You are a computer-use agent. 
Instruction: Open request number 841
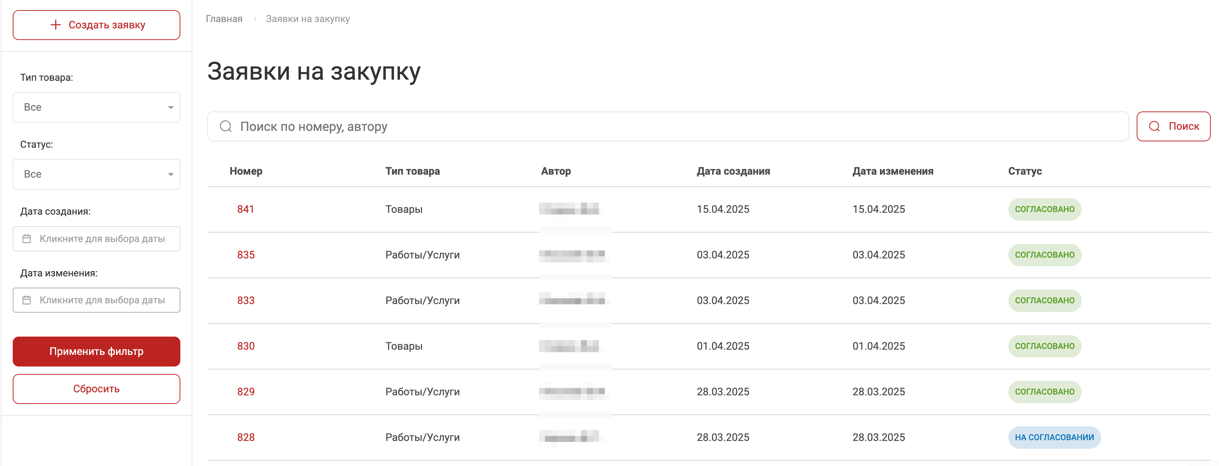[245, 209]
